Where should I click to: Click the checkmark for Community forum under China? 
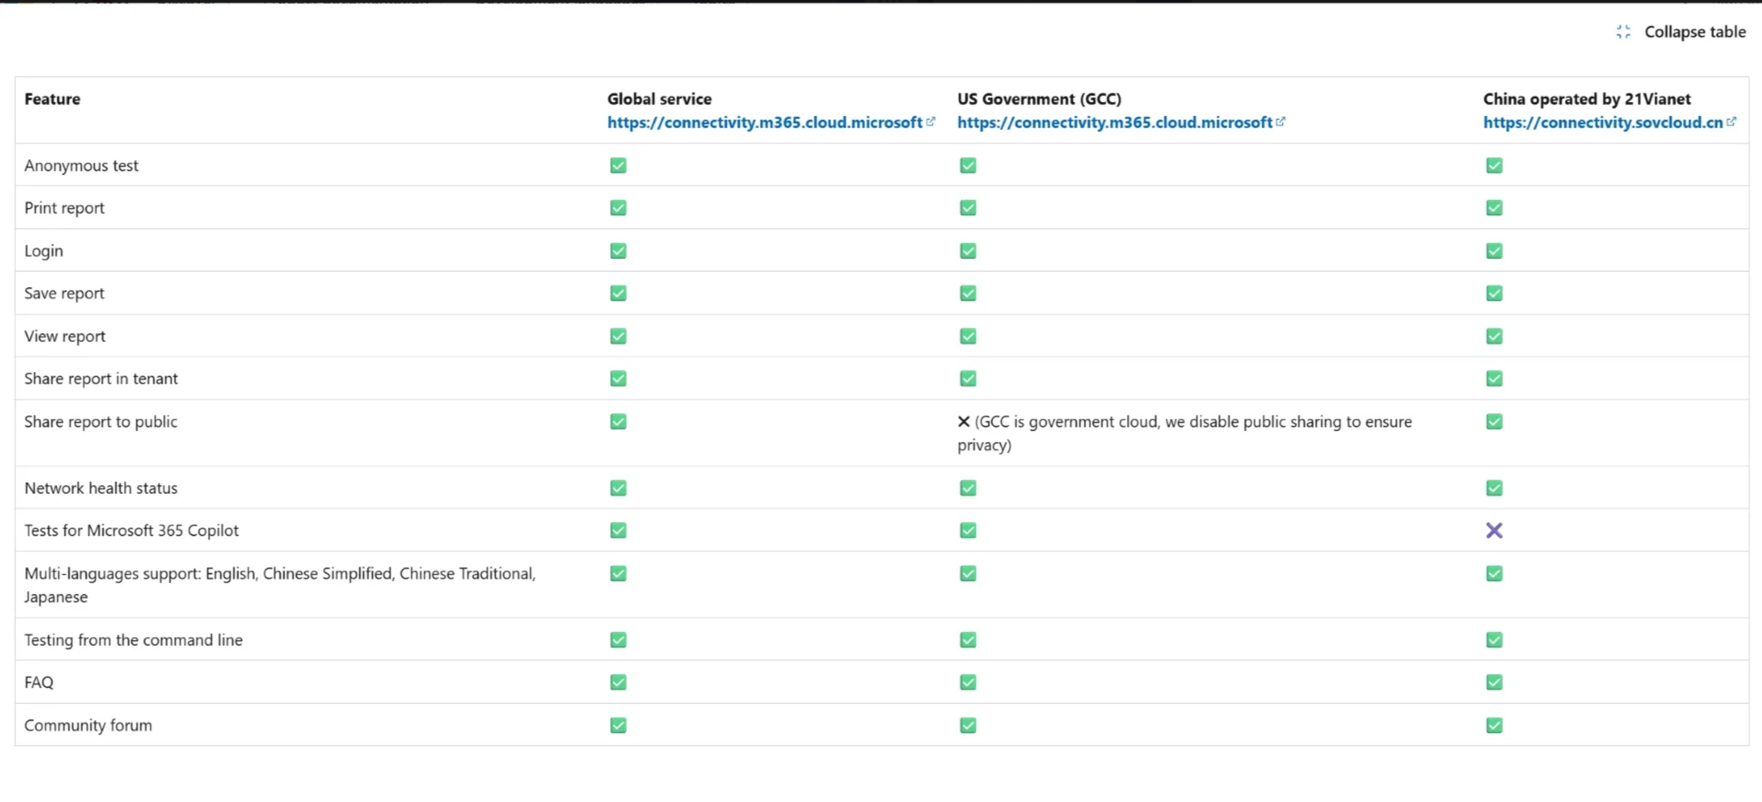[1494, 725]
